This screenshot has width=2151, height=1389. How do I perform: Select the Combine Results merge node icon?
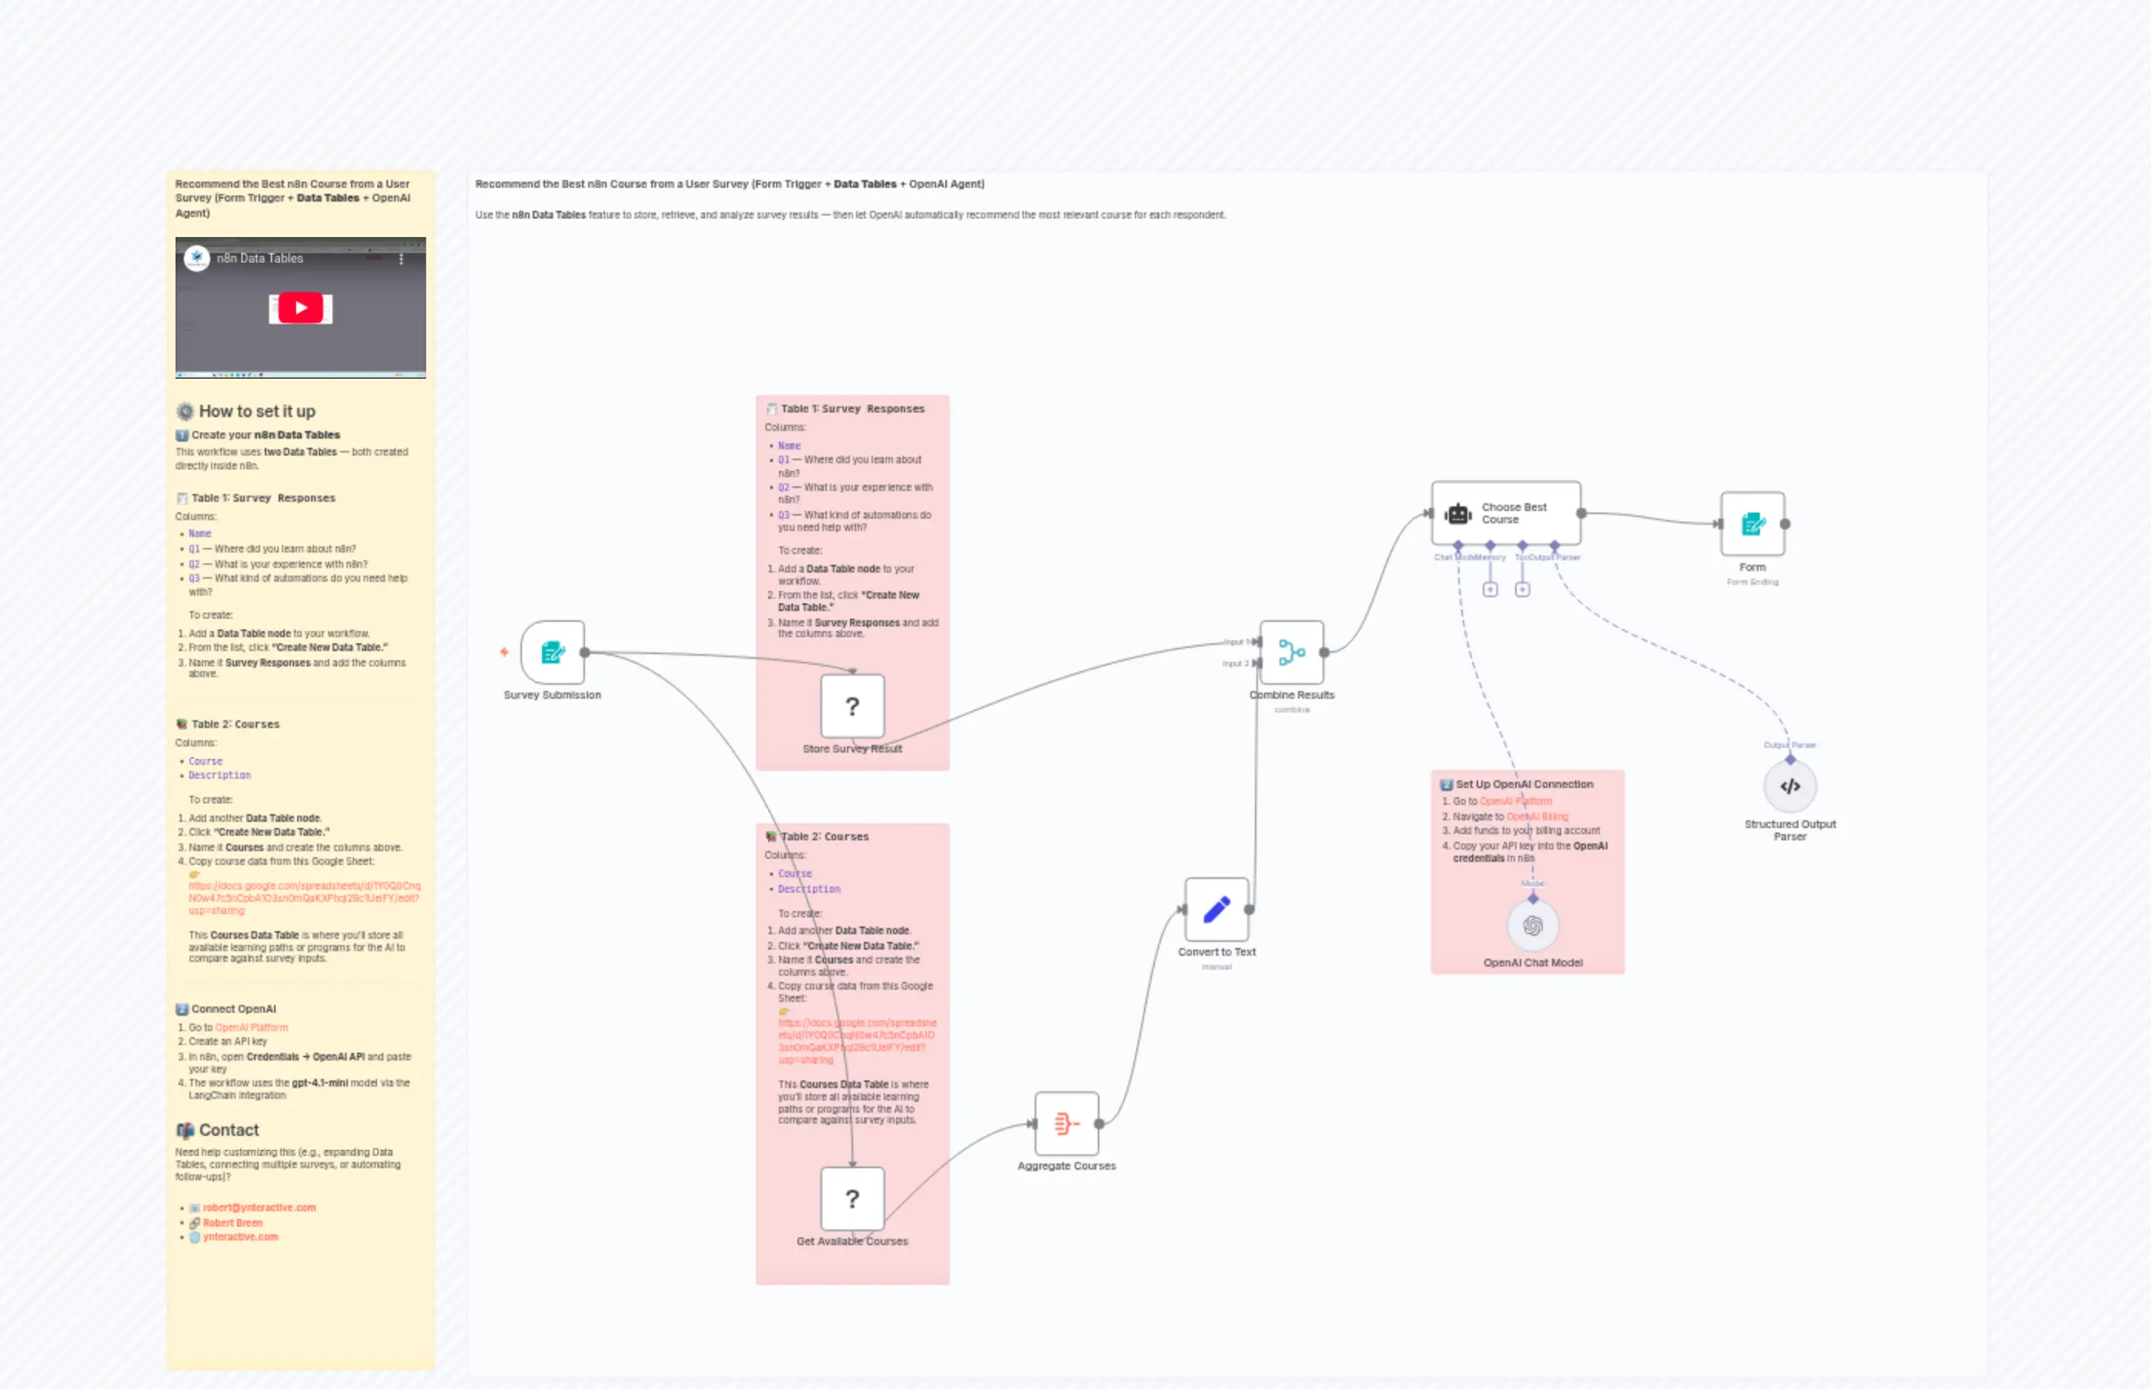tap(1291, 651)
